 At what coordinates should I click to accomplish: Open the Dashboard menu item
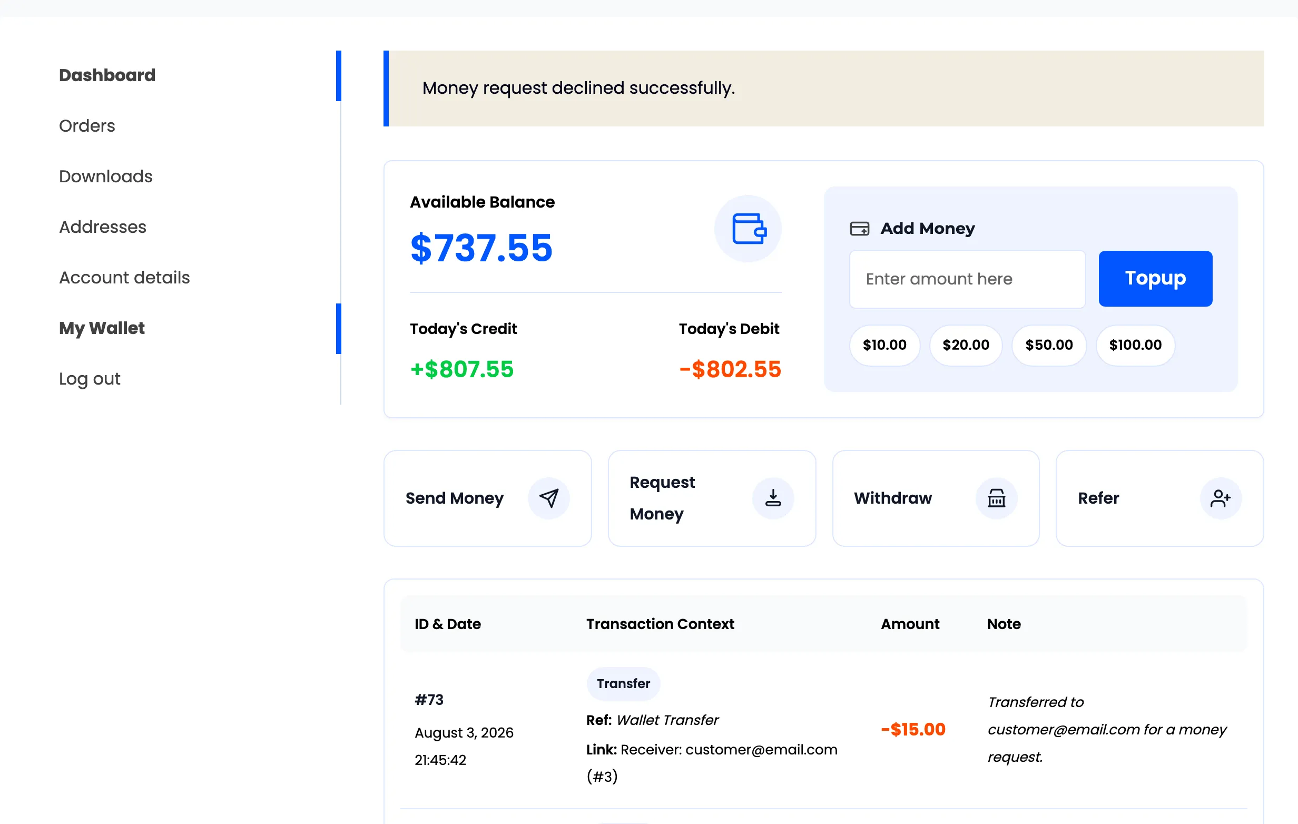tap(107, 75)
